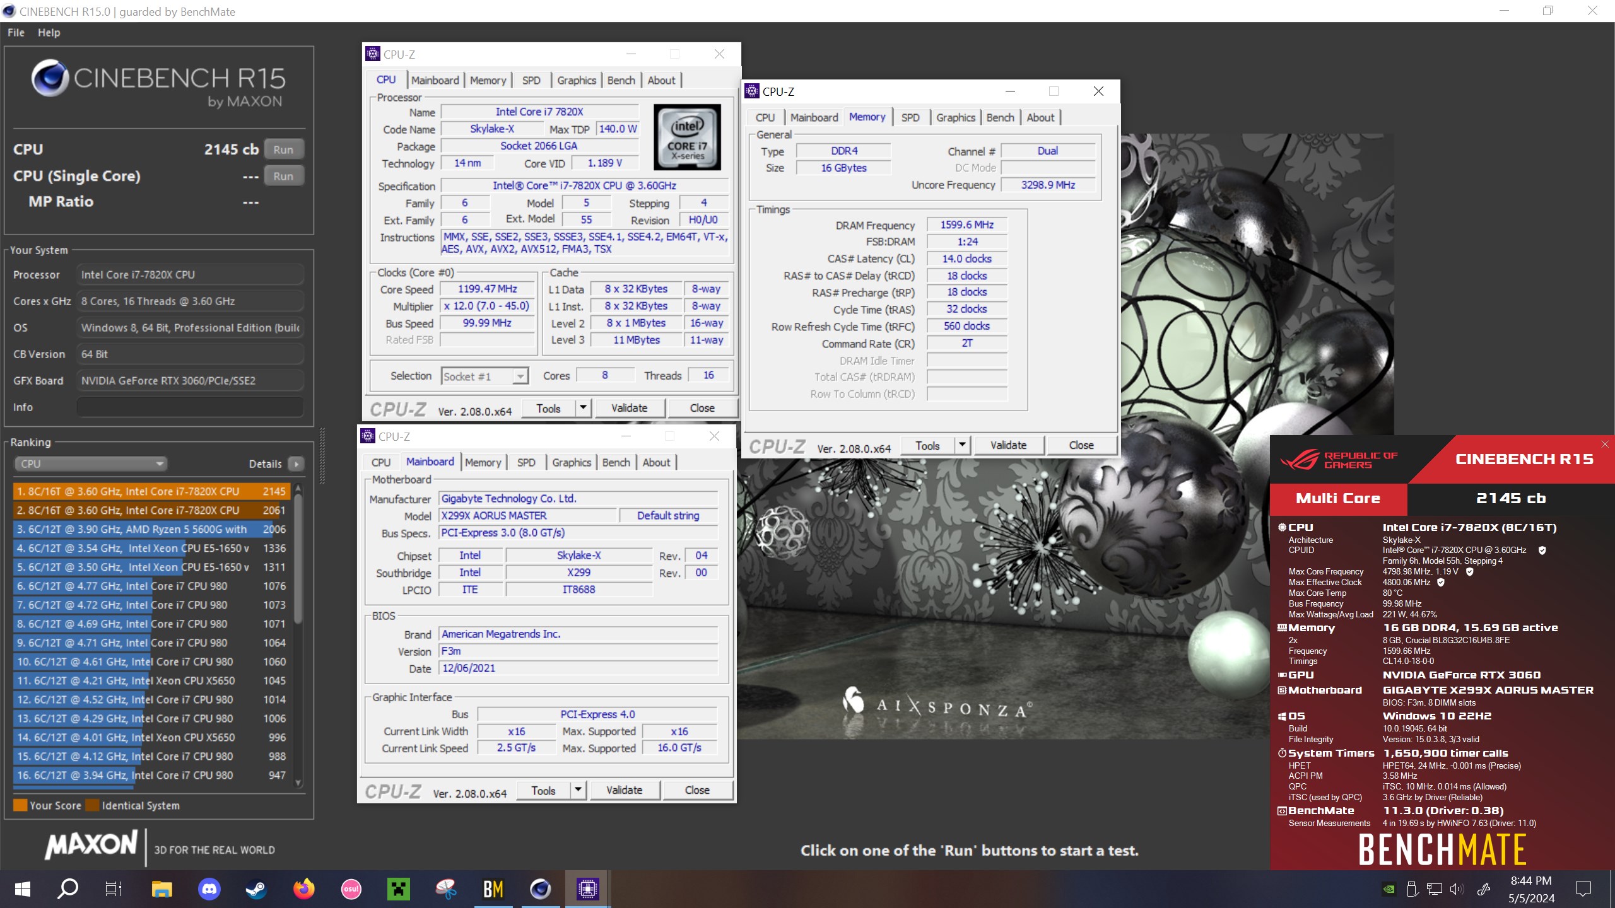1615x908 pixels.
Task: Open BenchMate BM icon in the taskbar
Action: pos(493,889)
